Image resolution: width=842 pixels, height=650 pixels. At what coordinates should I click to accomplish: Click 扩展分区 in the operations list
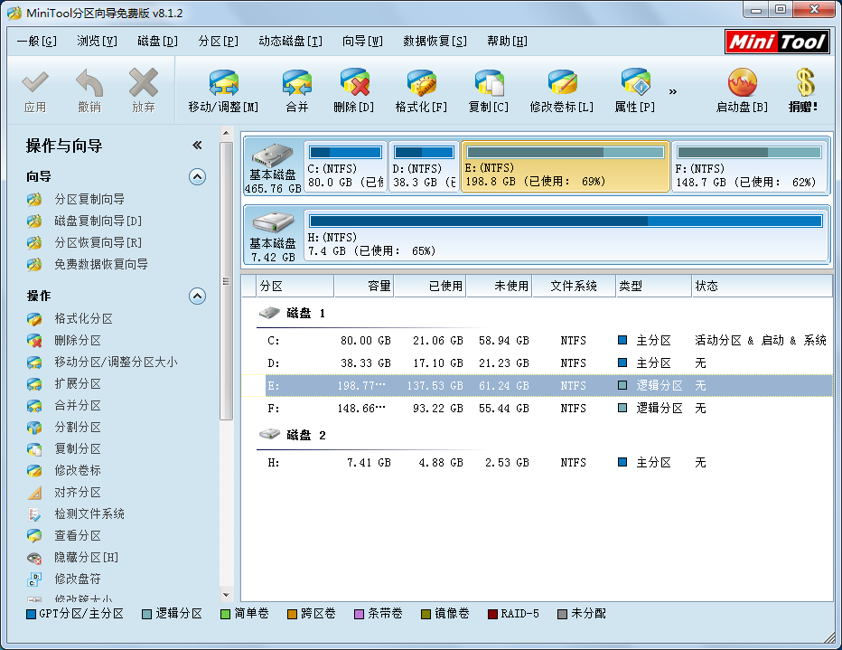(x=78, y=384)
